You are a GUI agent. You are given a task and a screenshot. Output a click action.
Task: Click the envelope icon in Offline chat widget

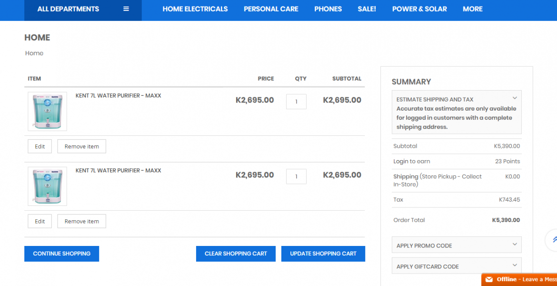tap(489, 279)
